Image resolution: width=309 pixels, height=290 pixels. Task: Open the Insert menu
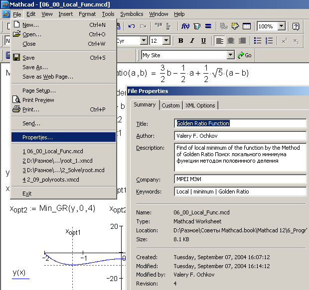point(66,14)
